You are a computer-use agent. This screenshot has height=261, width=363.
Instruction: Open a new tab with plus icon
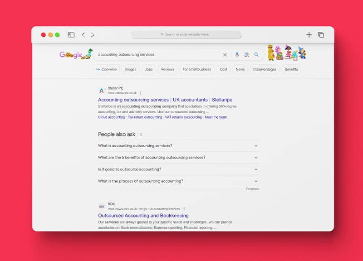click(309, 35)
